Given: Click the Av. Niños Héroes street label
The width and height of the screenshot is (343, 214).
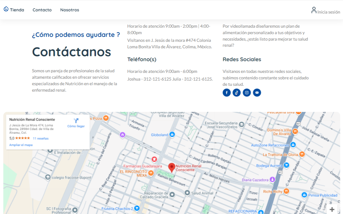Looking at the screenshot, I should tap(217, 177).
